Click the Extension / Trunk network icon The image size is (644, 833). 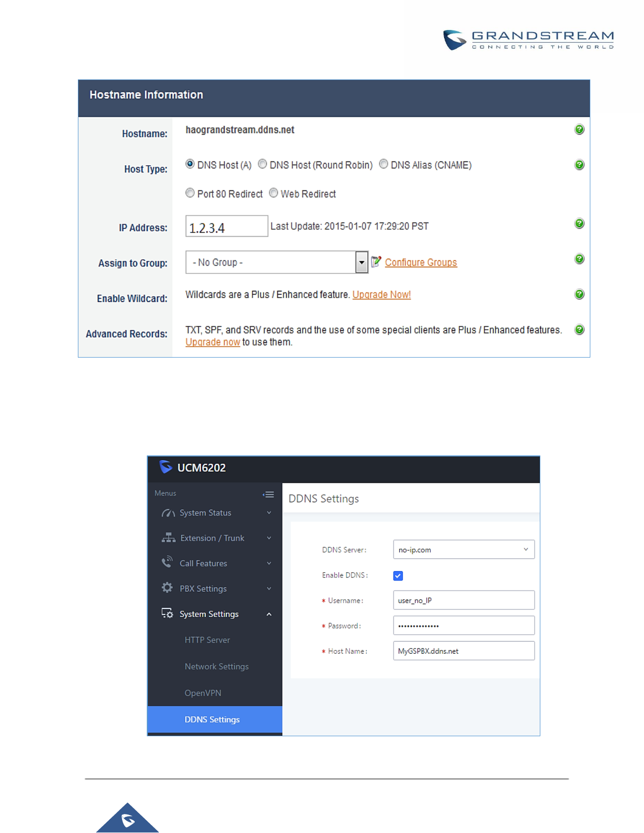pyautogui.click(x=168, y=537)
